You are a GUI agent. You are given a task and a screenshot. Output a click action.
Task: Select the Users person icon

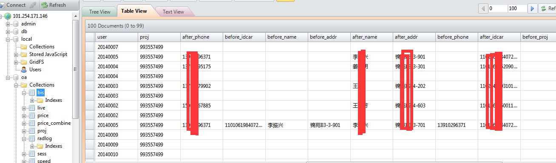tap(24, 70)
